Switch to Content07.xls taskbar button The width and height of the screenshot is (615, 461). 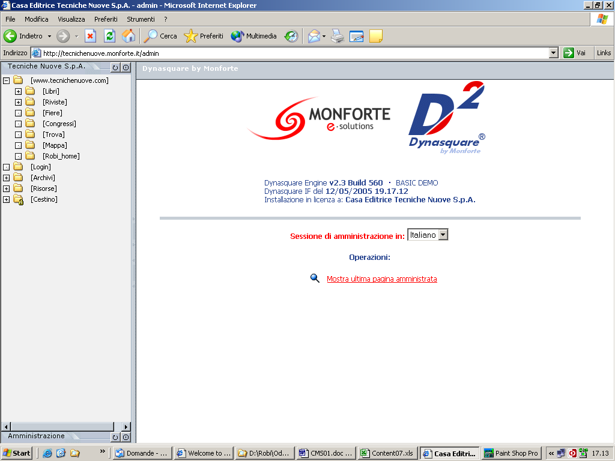coord(388,453)
